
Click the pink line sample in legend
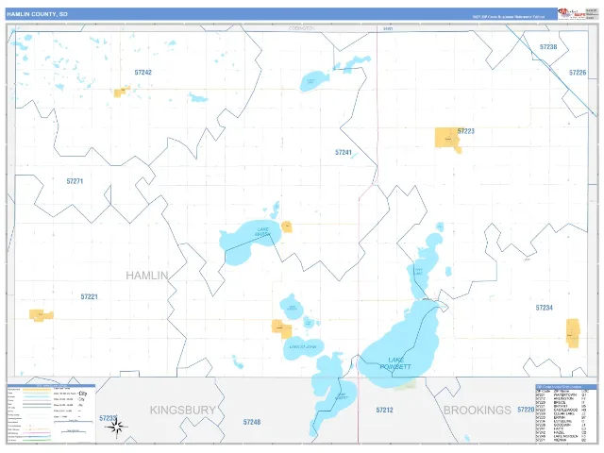(37, 432)
